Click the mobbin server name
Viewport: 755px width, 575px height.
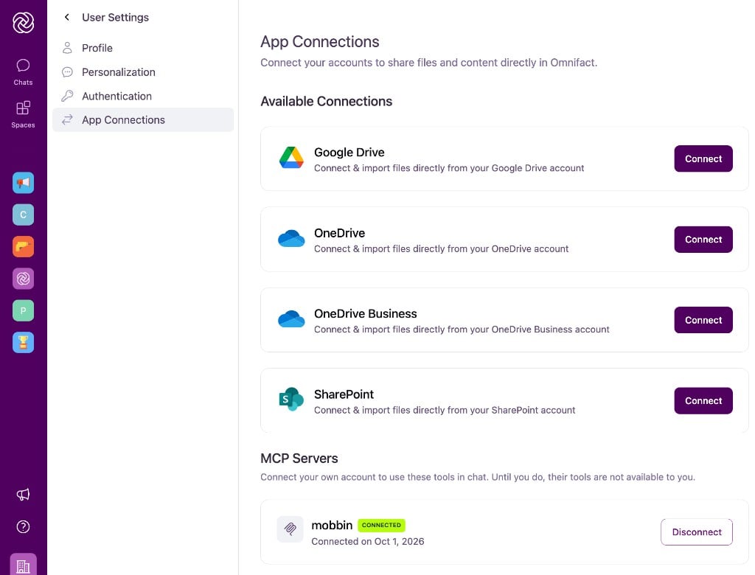click(x=332, y=525)
